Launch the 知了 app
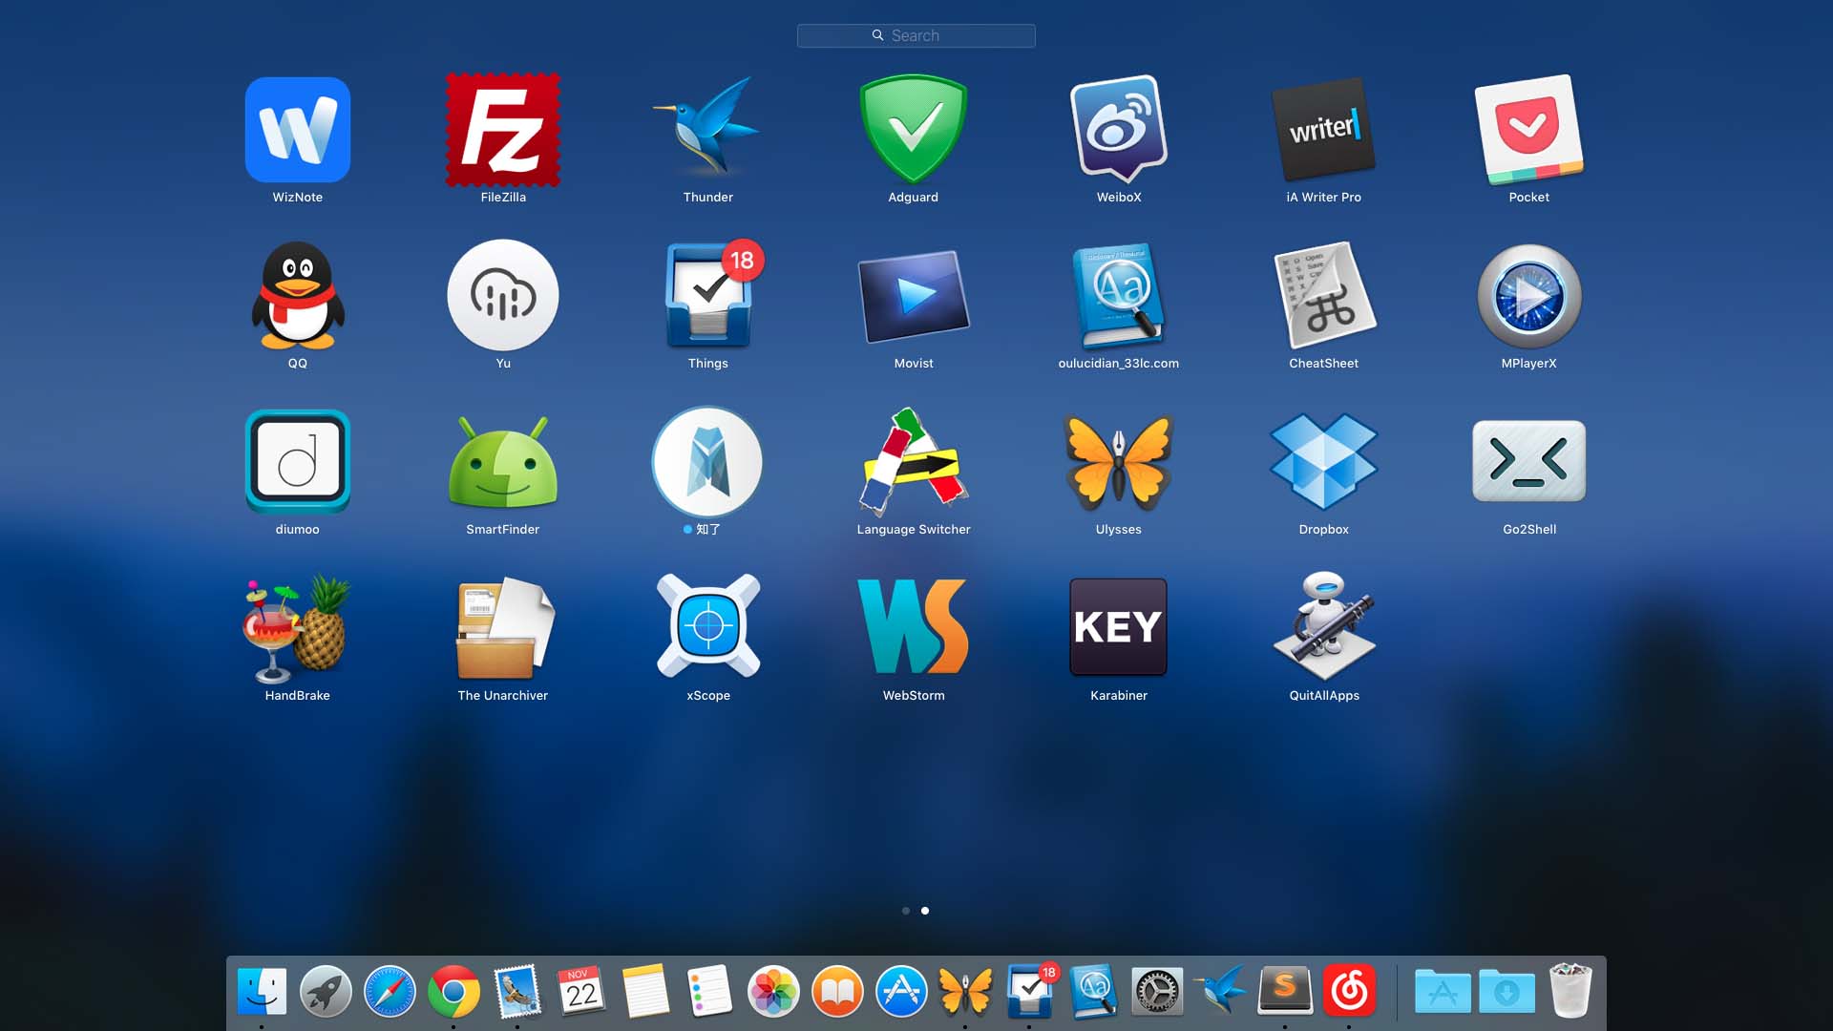The image size is (1833, 1031). click(x=708, y=462)
